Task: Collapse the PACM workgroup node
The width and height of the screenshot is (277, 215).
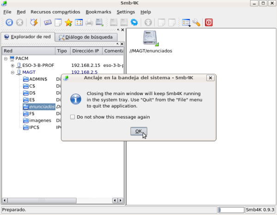Action: (6, 59)
